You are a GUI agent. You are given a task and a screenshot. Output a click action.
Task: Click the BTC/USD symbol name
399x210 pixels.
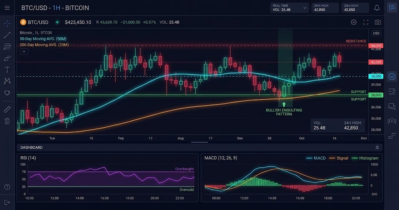38,22
